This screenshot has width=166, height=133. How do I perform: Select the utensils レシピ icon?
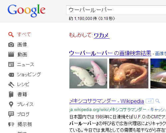coord(11,85)
